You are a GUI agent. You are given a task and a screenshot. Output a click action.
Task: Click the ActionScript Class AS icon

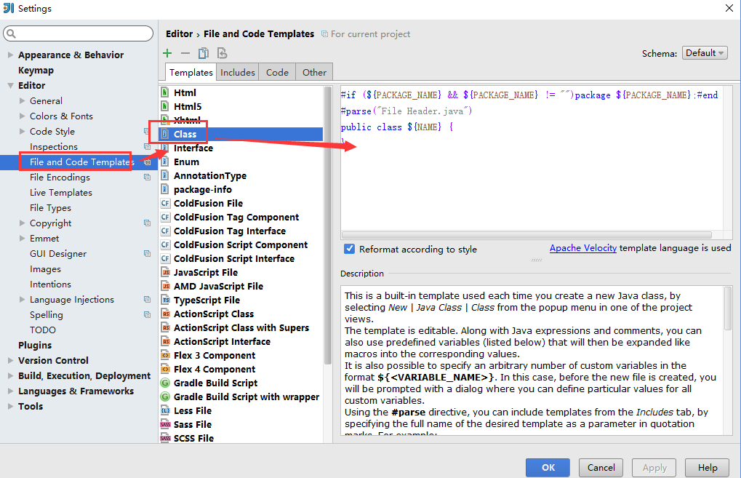[165, 314]
